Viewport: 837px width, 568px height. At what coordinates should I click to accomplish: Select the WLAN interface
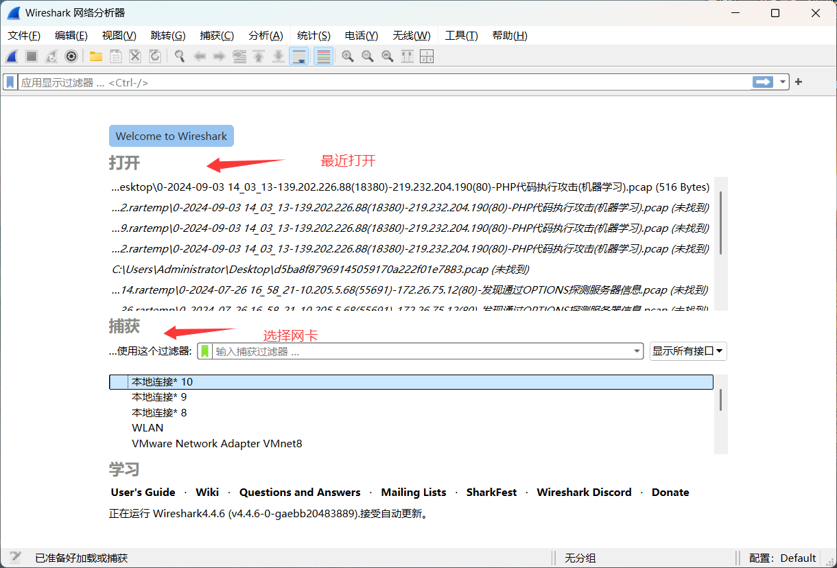pos(411,428)
